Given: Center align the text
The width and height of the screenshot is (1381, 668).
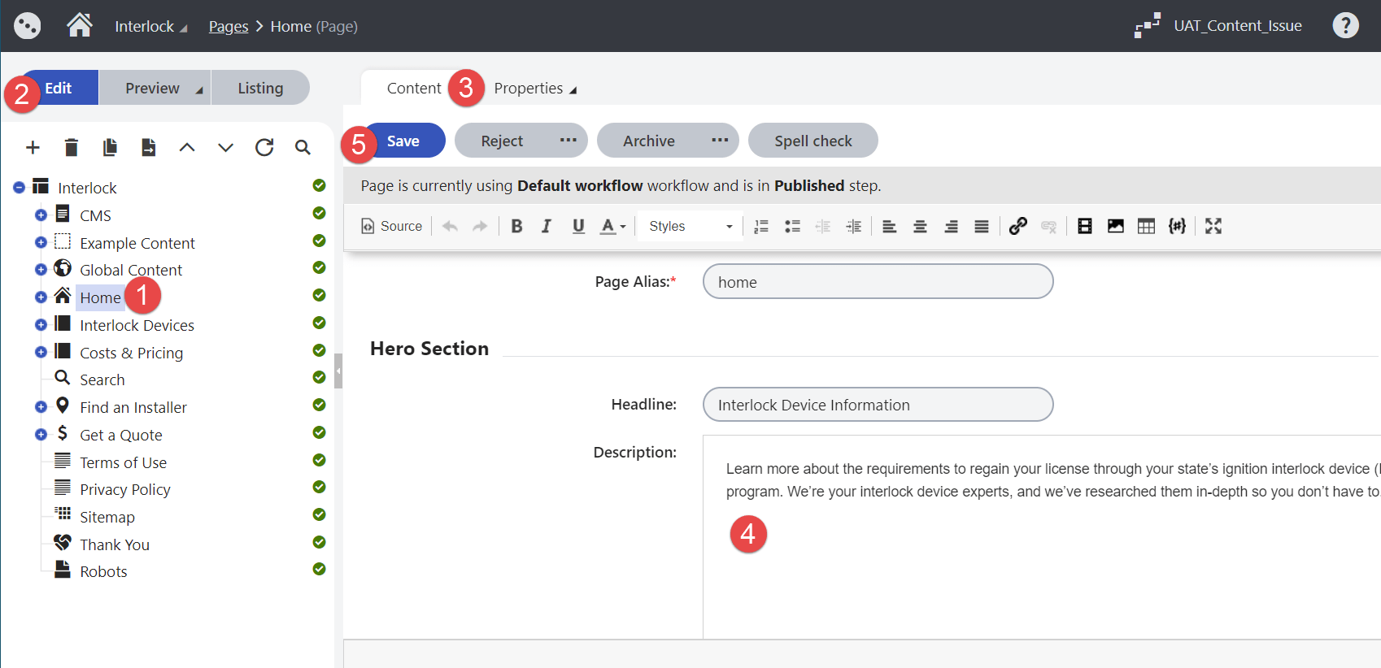Looking at the screenshot, I should point(920,226).
